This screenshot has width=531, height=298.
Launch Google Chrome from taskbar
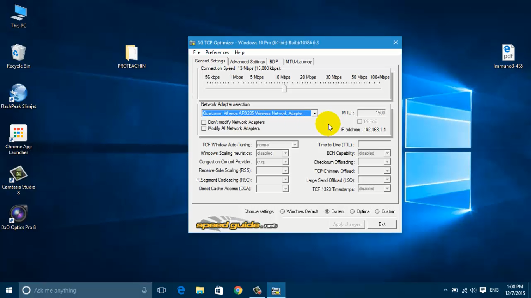point(238,290)
